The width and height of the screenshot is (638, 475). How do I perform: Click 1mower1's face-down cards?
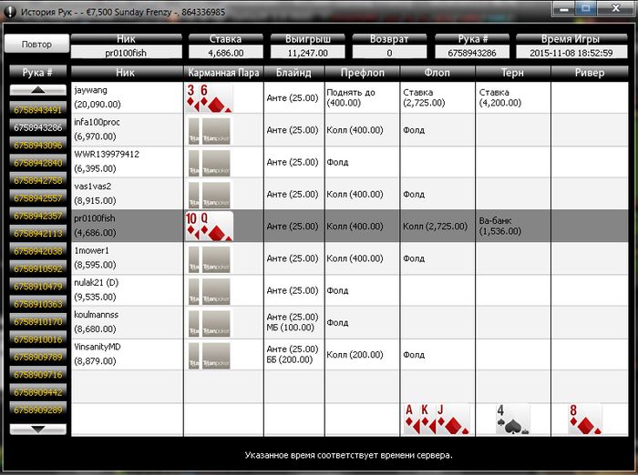click(209, 259)
